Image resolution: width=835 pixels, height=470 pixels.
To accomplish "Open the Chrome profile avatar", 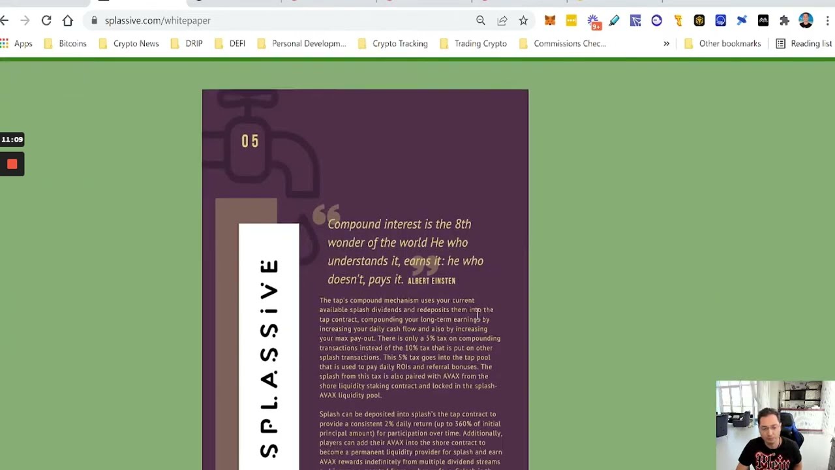I will pyautogui.click(x=806, y=21).
